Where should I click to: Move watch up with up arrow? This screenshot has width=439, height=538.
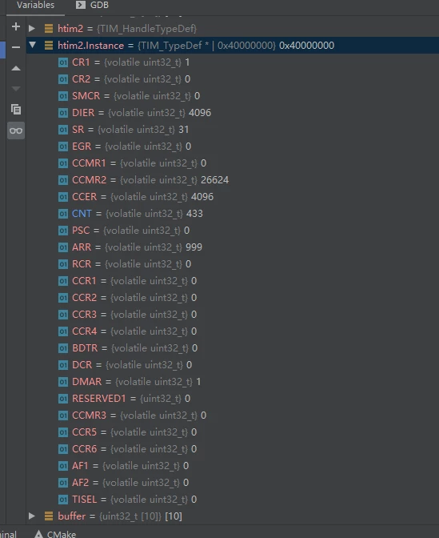[x=16, y=68]
